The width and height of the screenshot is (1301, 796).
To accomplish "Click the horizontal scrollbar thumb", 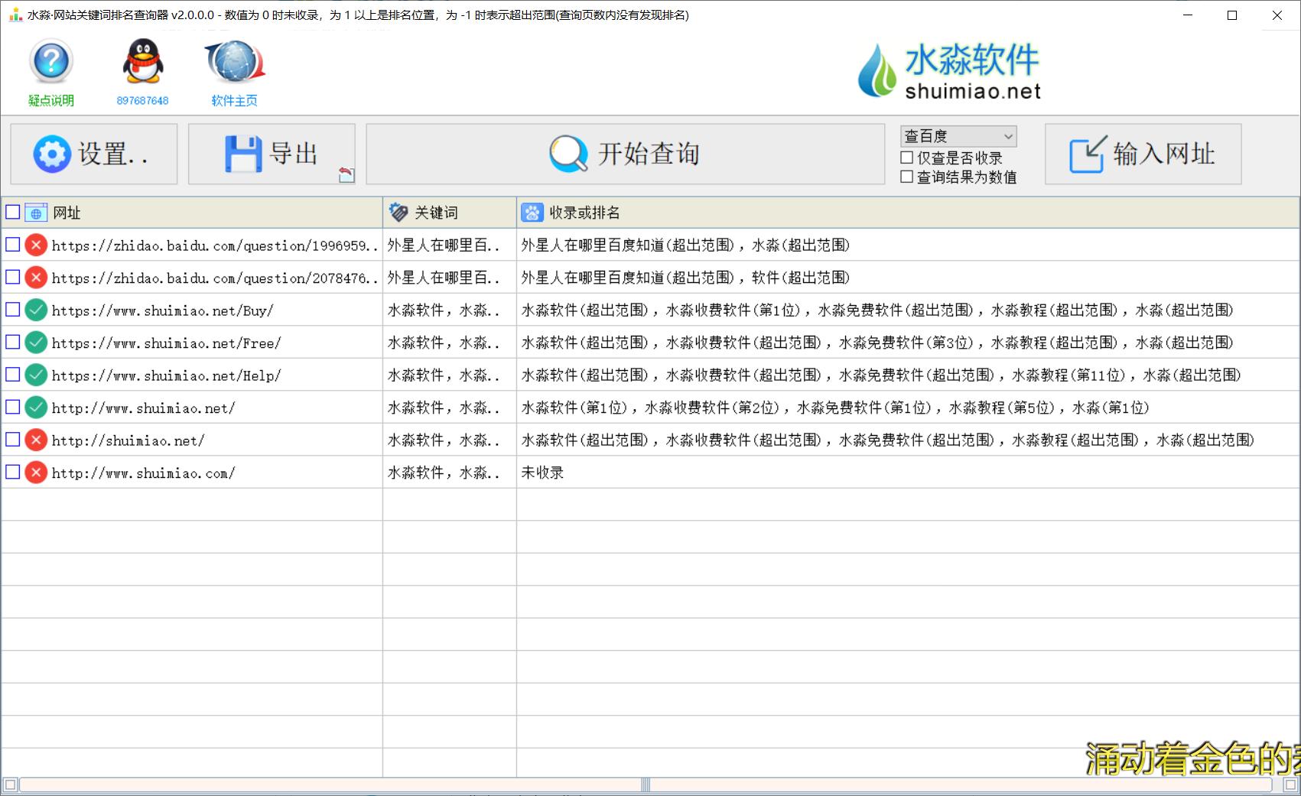I will (646, 785).
